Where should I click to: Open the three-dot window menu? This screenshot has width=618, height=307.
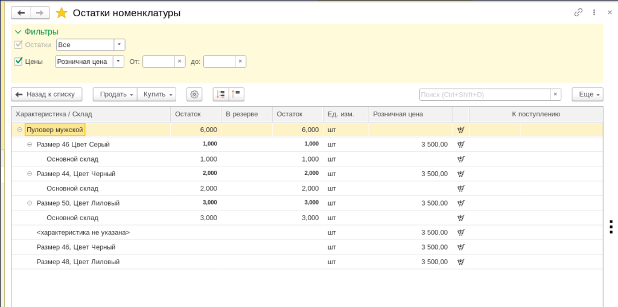point(594,13)
